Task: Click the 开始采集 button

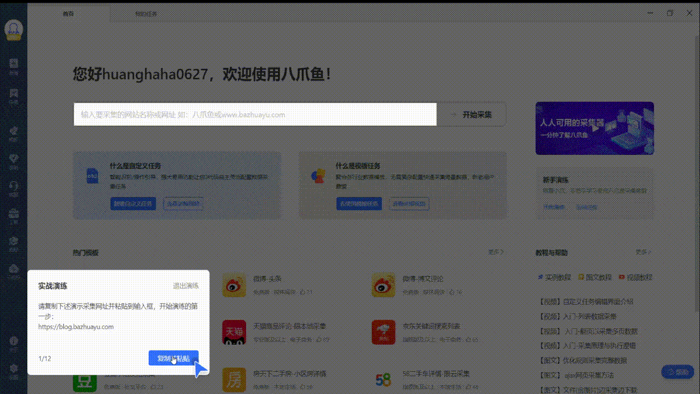Action: point(471,114)
